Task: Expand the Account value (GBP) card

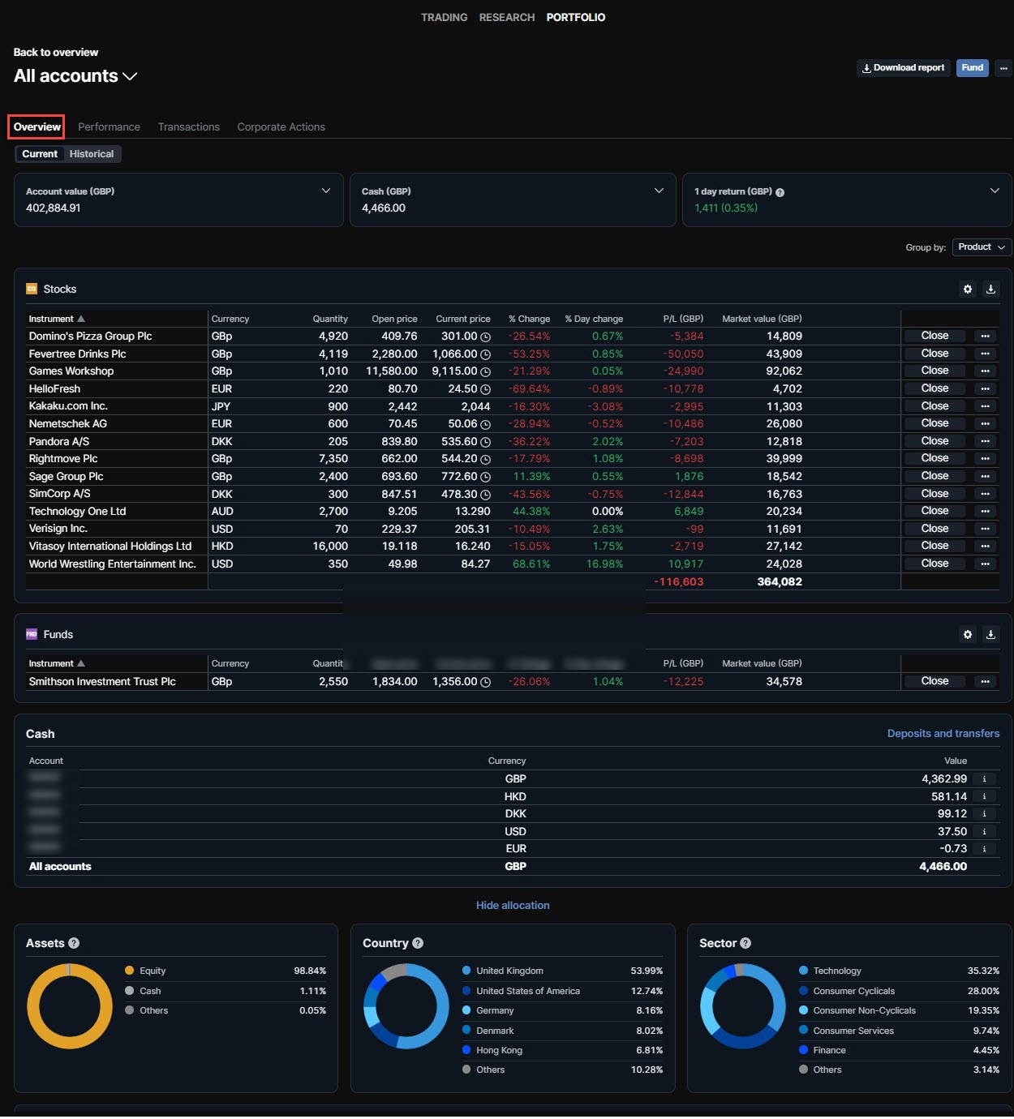Action: [x=326, y=191]
